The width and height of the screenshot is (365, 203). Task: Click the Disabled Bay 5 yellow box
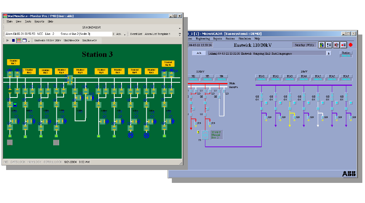click(x=80, y=71)
